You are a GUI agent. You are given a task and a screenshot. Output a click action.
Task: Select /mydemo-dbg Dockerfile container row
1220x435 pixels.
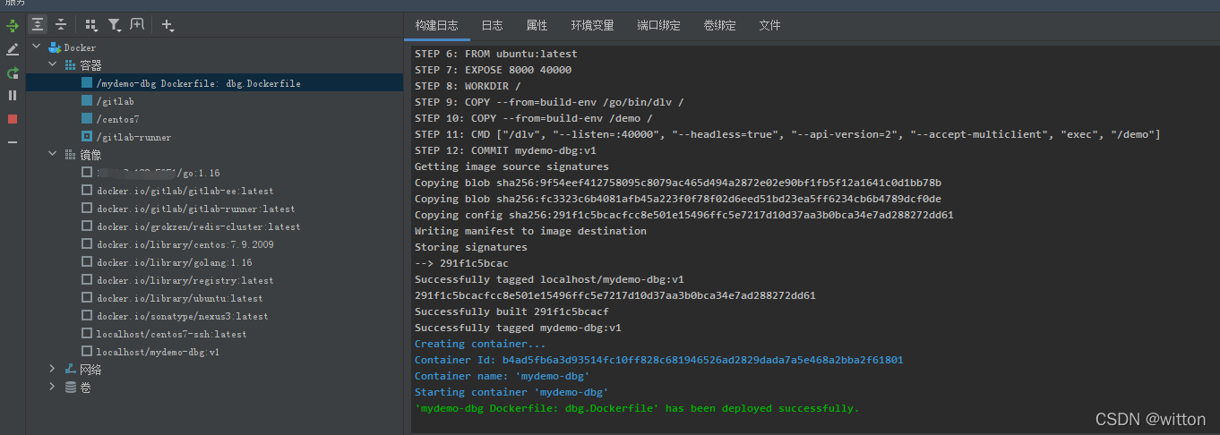click(x=214, y=83)
